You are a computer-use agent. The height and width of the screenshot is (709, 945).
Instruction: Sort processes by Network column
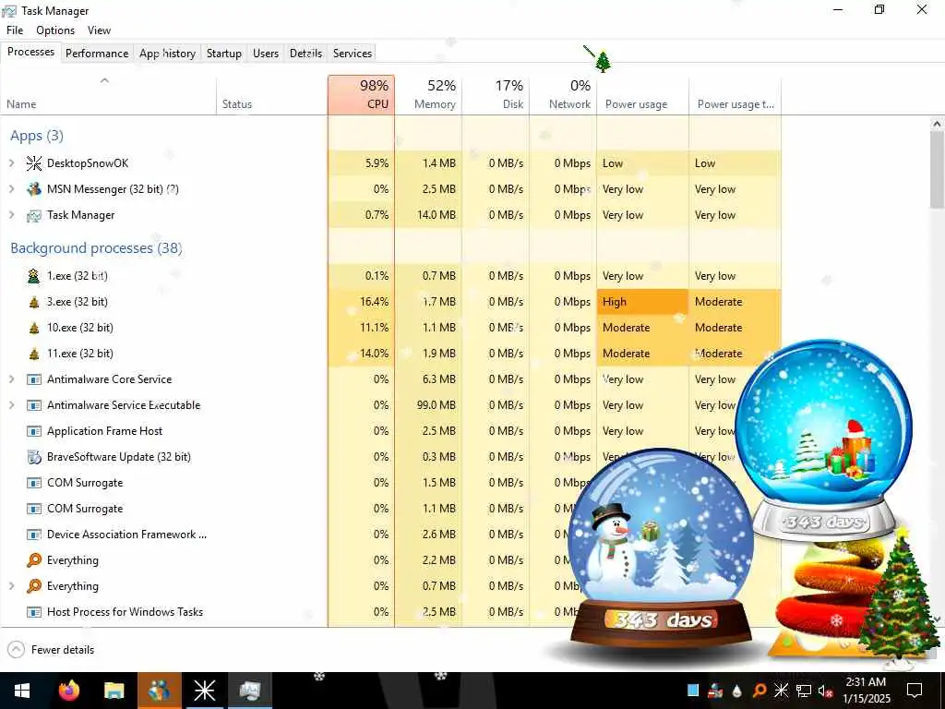[x=563, y=95]
